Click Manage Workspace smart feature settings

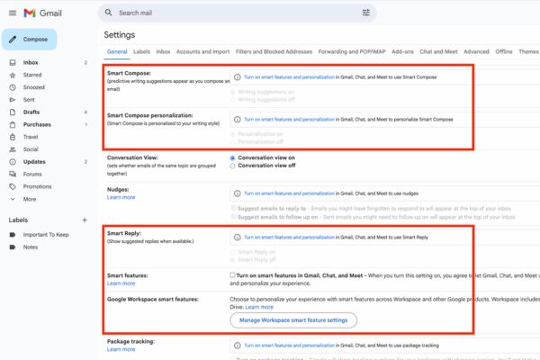click(293, 320)
